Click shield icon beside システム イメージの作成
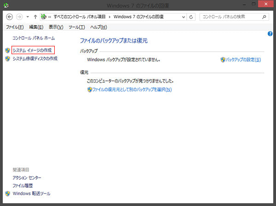This screenshot has height=206, width=276. (7, 50)
